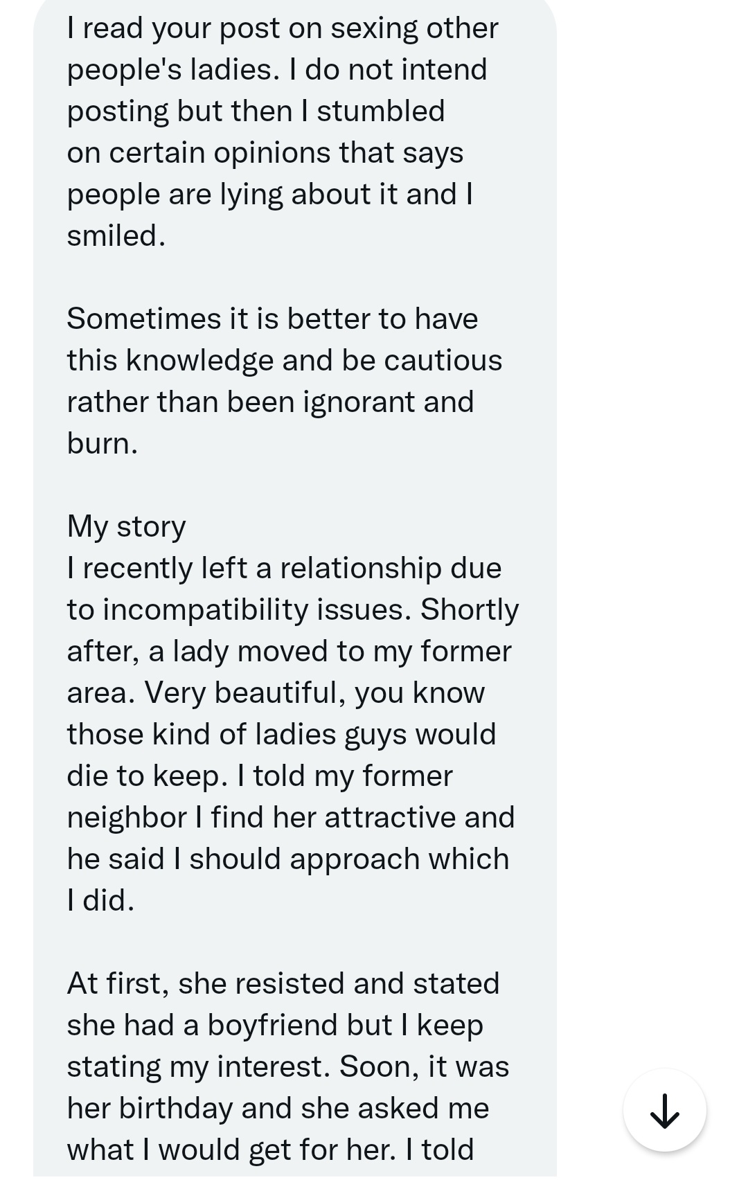
Task: Tap the line 'what I would get for her'
Action: pos(270,1150)
